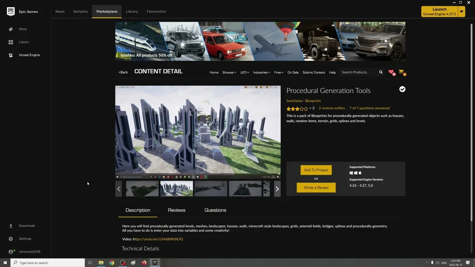
Task: Click the search magnifier icon
Action: click(381, 72)
